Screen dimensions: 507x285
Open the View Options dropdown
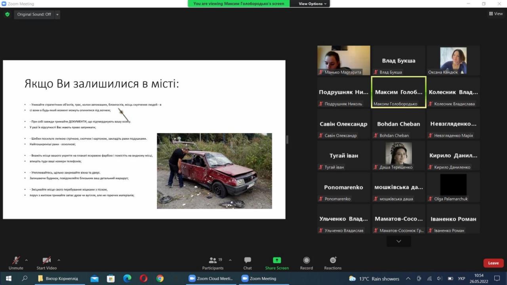(x=313, y=4)
